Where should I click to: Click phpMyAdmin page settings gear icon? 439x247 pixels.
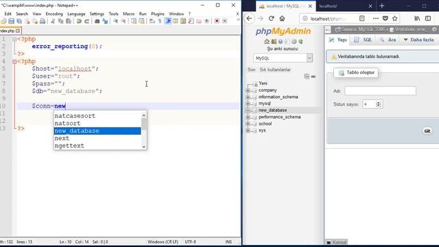(x=434, y=29)
